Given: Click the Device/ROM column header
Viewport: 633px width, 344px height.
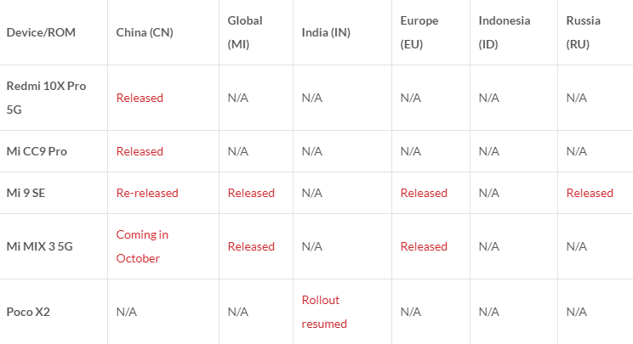Looking at the screenshot, I should click(39, 32).
